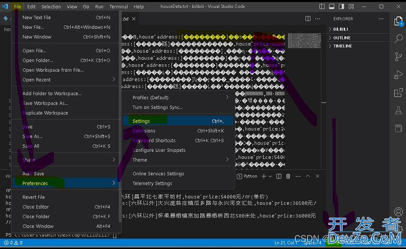The width and height of the screenshot is (406, 249).
Task: Open the terminal launch profile dropdown arrow
Action: pyautogui.click(x=270, y=176)
